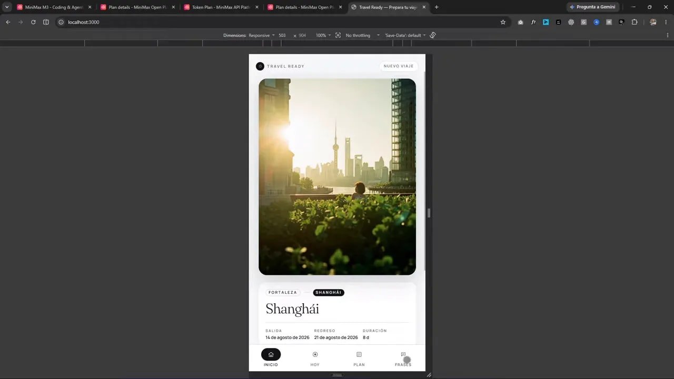The image size is (674, 379).
Task: Click the ChatGPT-style knot extension icon
Action: coord(571,22)
